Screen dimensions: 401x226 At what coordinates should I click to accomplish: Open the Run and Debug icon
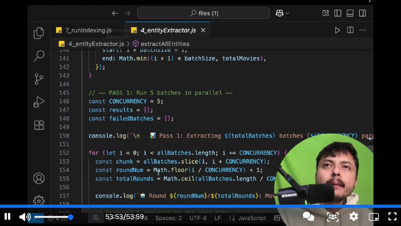(39, 102)
